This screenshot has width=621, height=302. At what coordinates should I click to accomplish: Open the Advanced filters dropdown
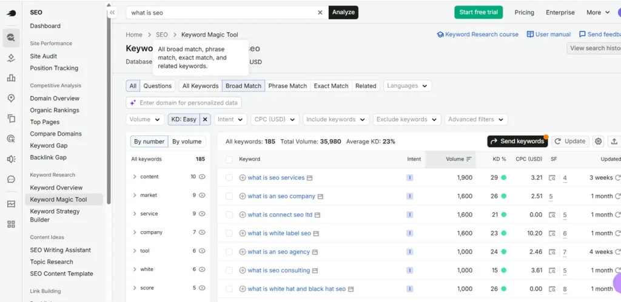[476, 119]
